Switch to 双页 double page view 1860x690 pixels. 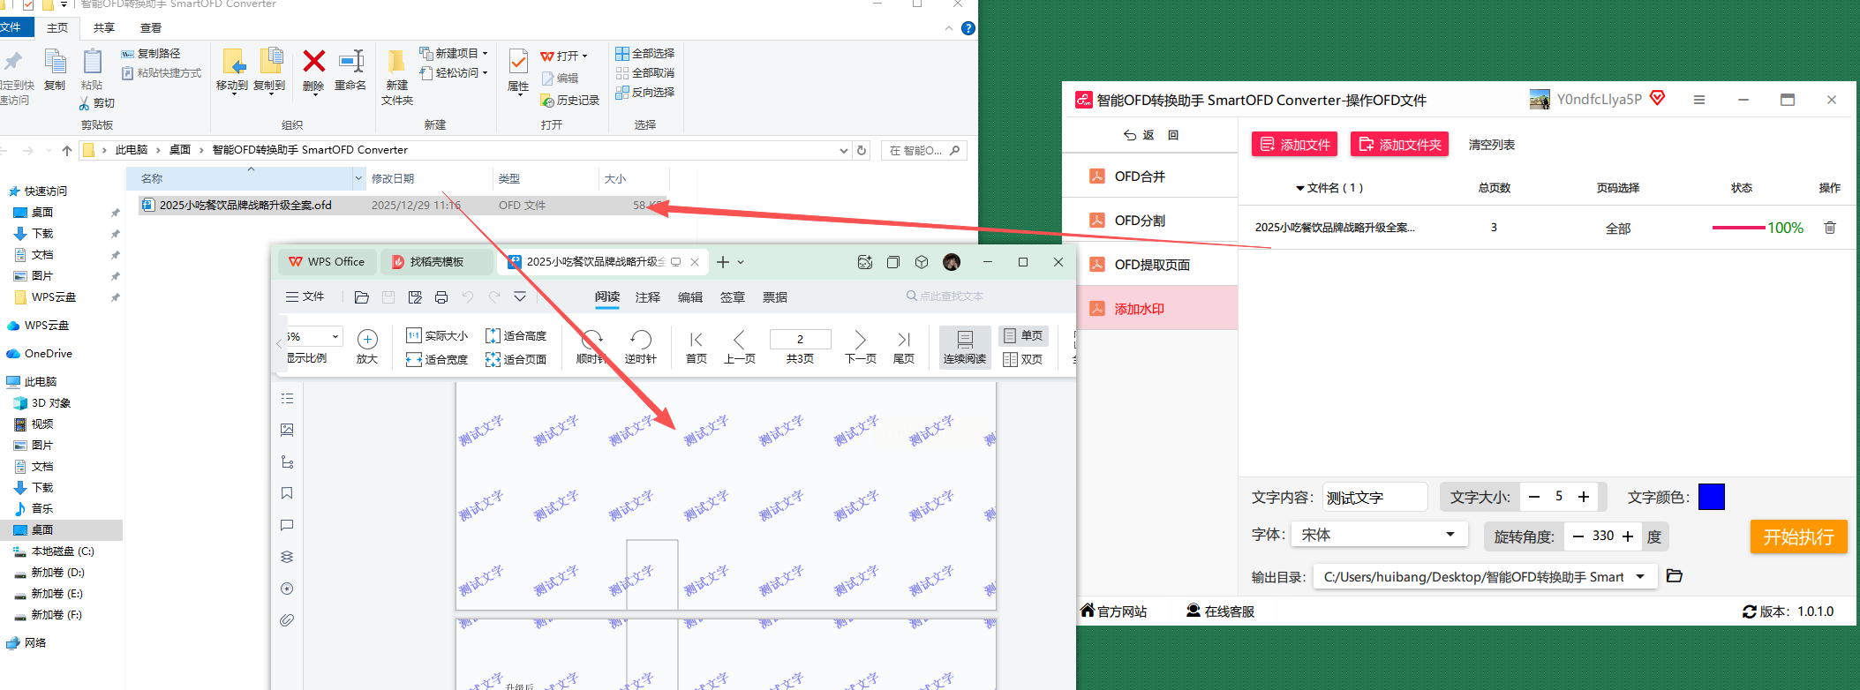click(x=1023, y=359)
